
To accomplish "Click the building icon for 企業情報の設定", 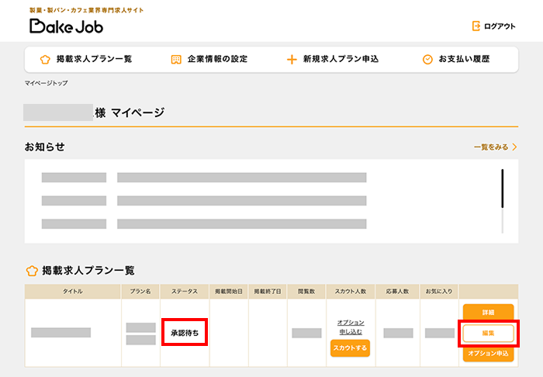I will click(176, 59).
